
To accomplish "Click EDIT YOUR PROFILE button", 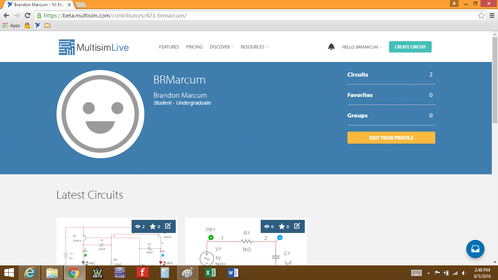I will coord(391,138).
